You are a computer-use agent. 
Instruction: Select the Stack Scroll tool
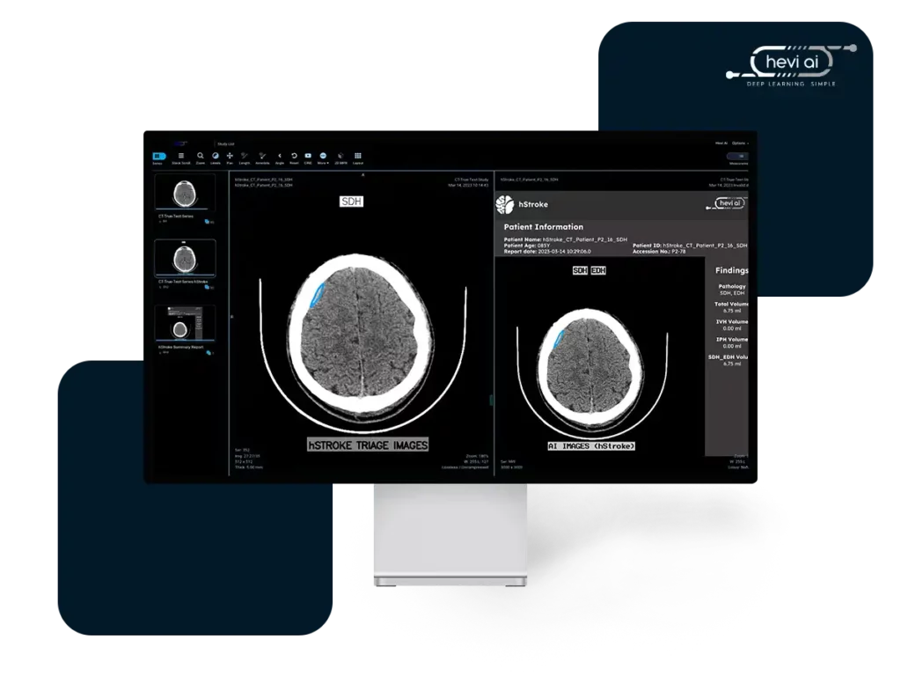click(x=181, y=157)
